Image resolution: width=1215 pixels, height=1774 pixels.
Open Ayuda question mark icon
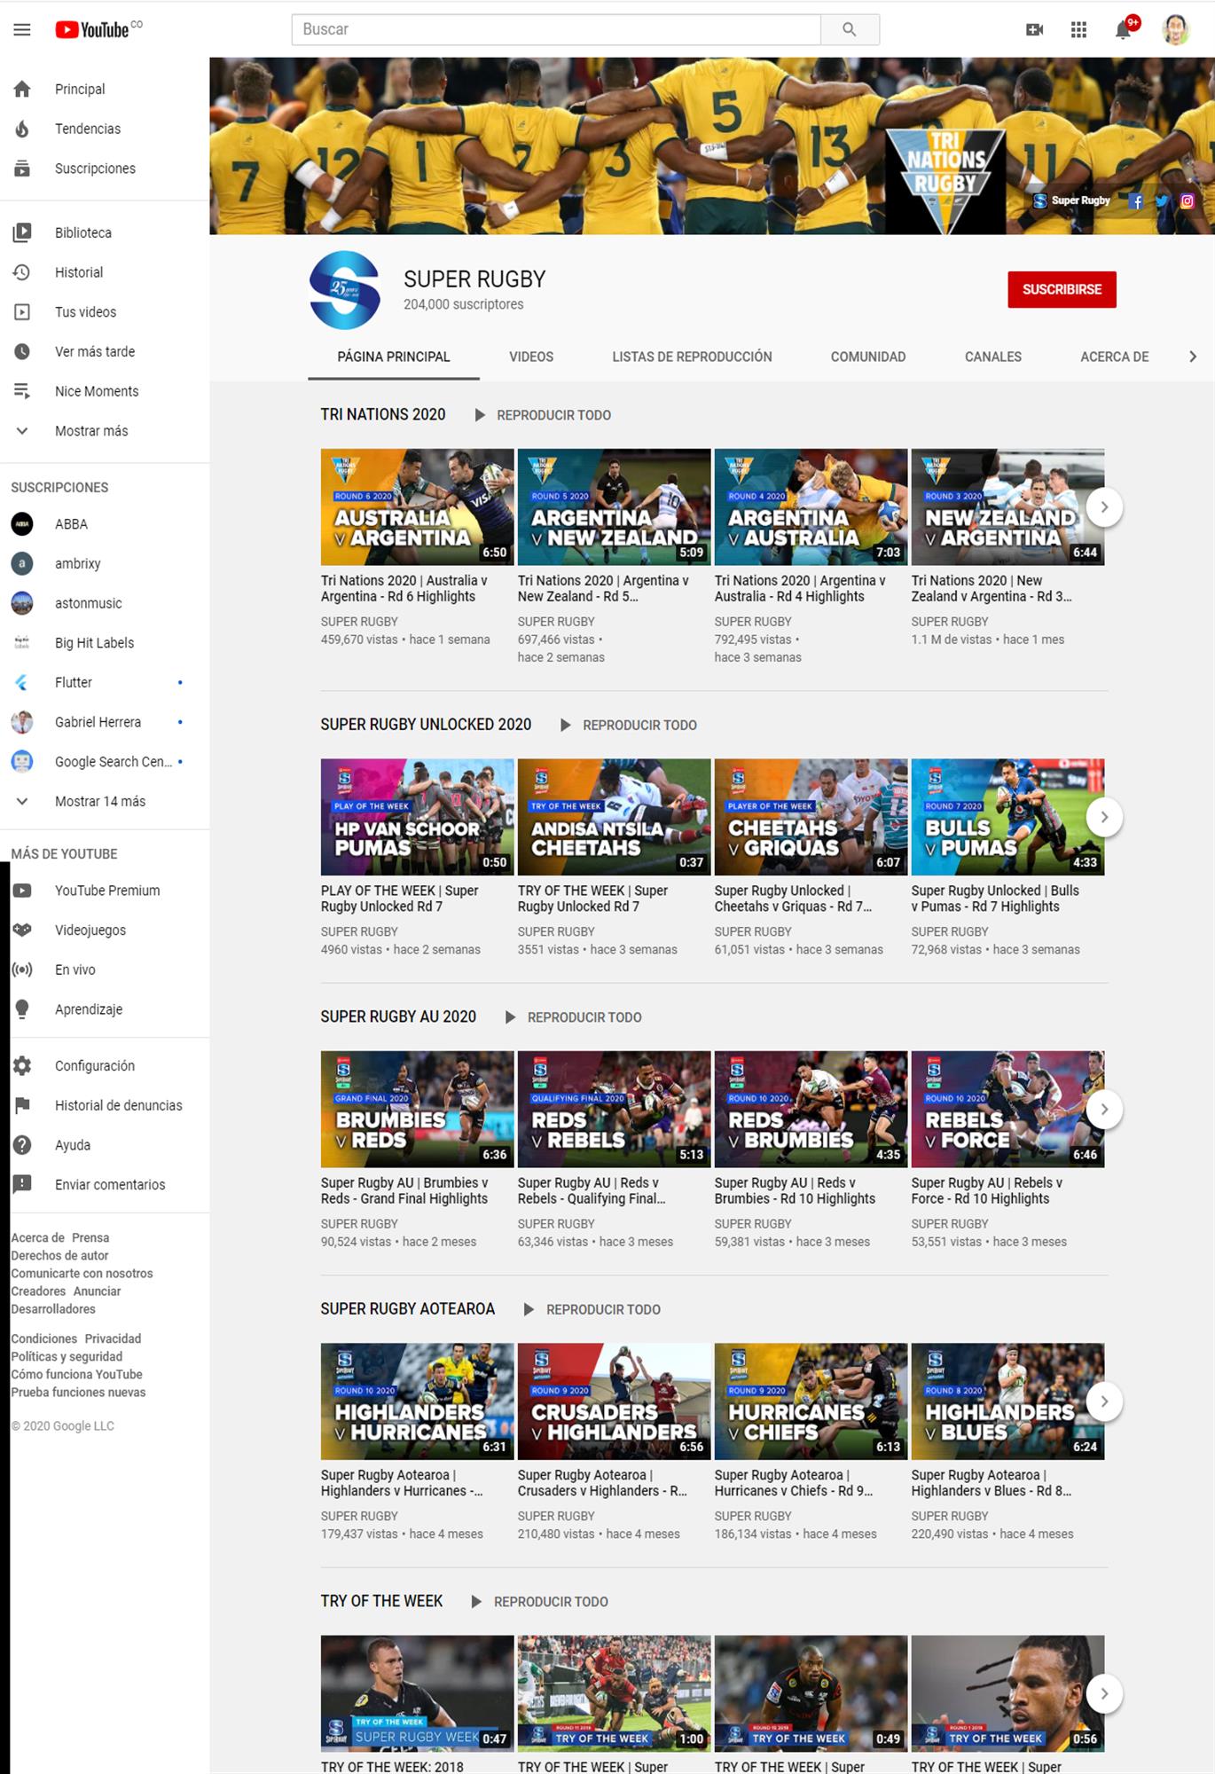pos(22,1145)
